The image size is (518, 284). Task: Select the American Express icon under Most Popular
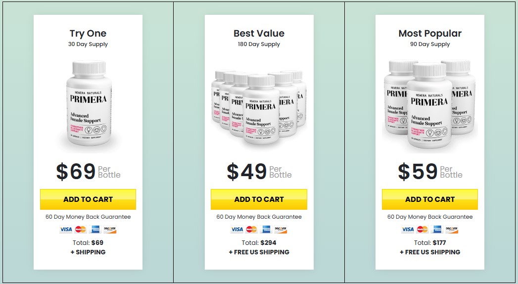click(x=437, y=230)
